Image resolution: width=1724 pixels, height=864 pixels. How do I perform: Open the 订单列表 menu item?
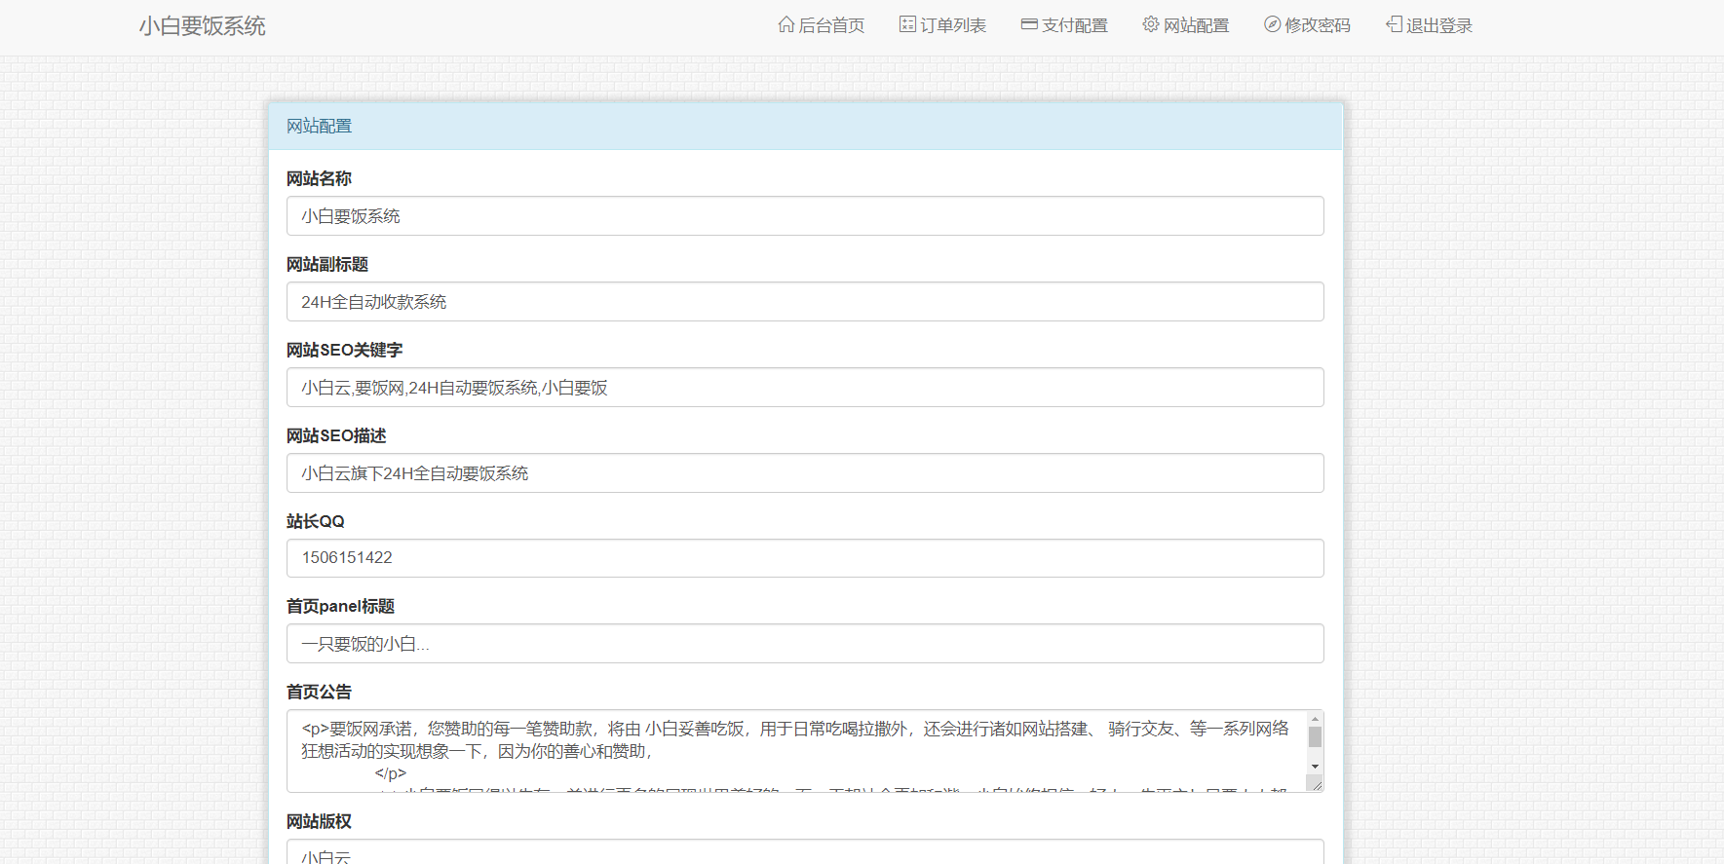coord(952,25)
